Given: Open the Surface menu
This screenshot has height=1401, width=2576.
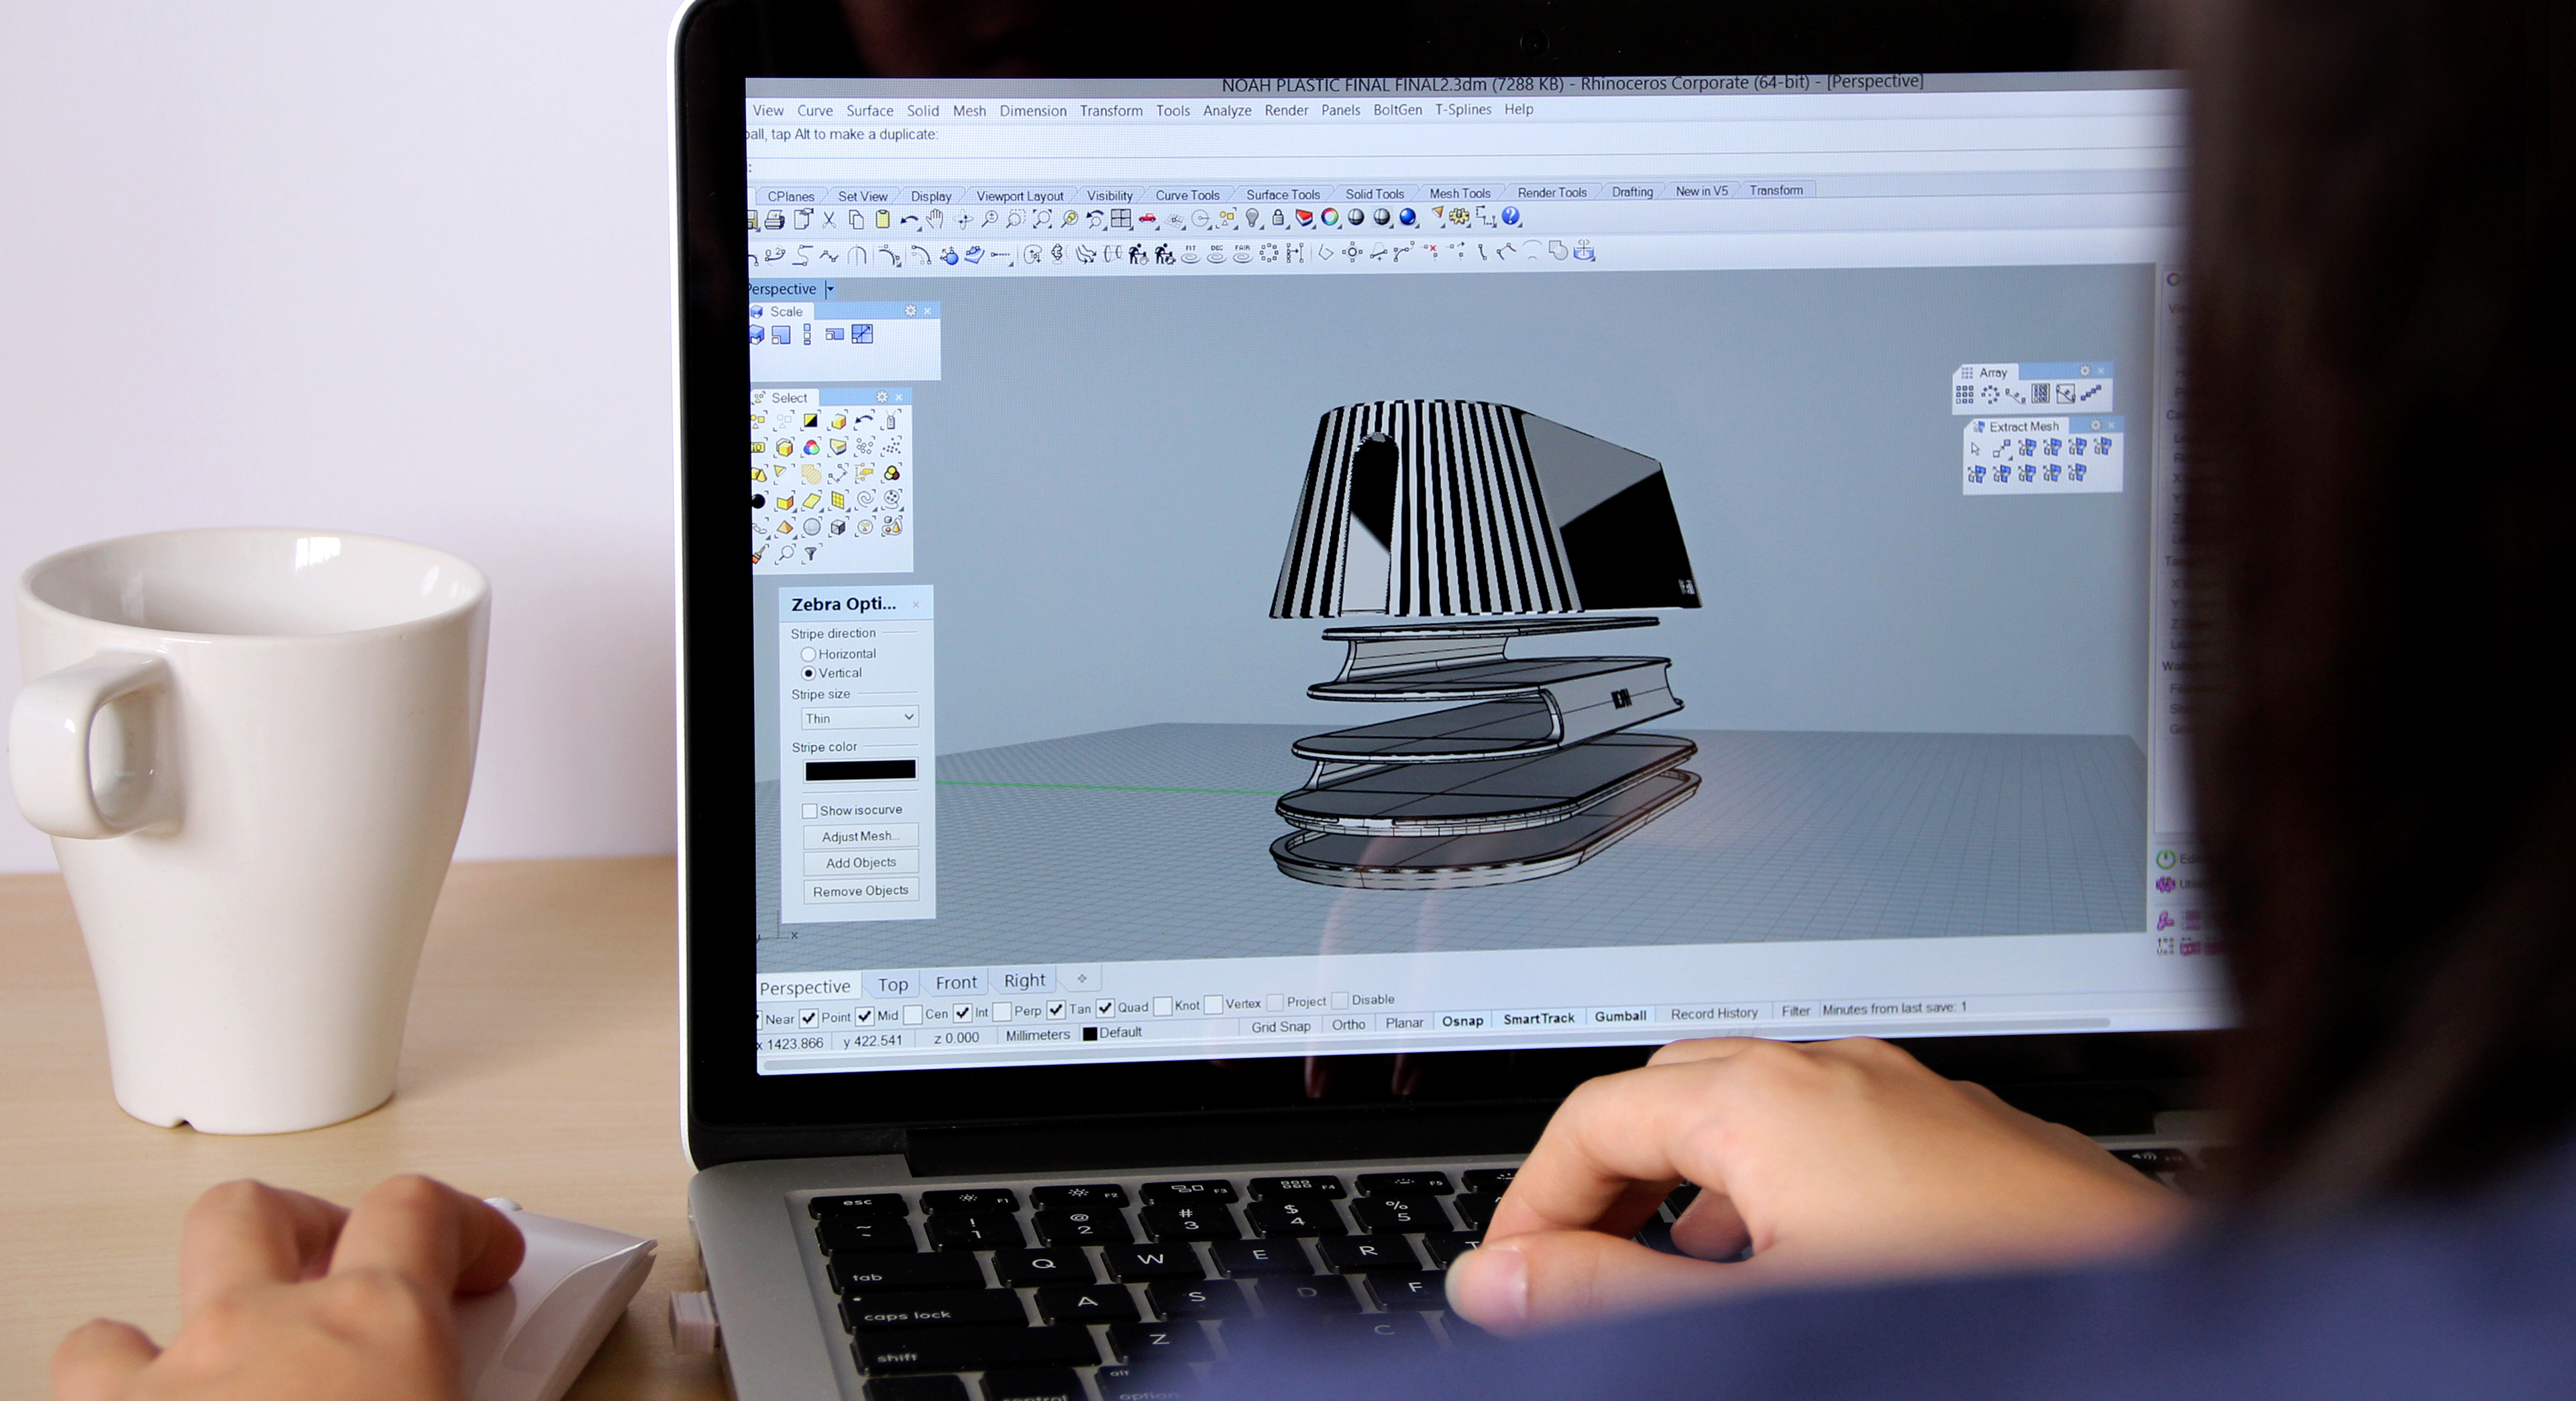Looking at the screenshot, I should click(x=870, y=111).
